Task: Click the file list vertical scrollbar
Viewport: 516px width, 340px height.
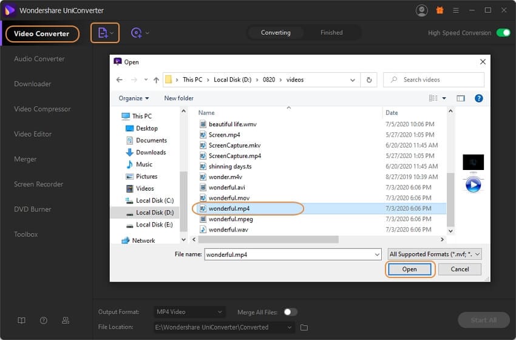Action: (x=450, y=200)
